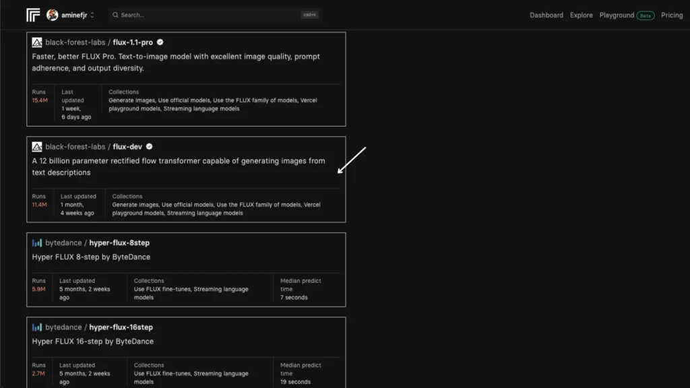Open the Pricing page
Image resolution: width=690 pixels, height=388 pixels.
click(672, 15)
